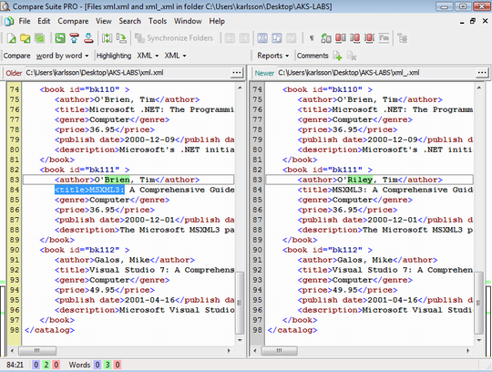Viewport: 492px width, 372px height.
Task: Click the icon with green curved arrow over panes
Action: pos(326,38)
